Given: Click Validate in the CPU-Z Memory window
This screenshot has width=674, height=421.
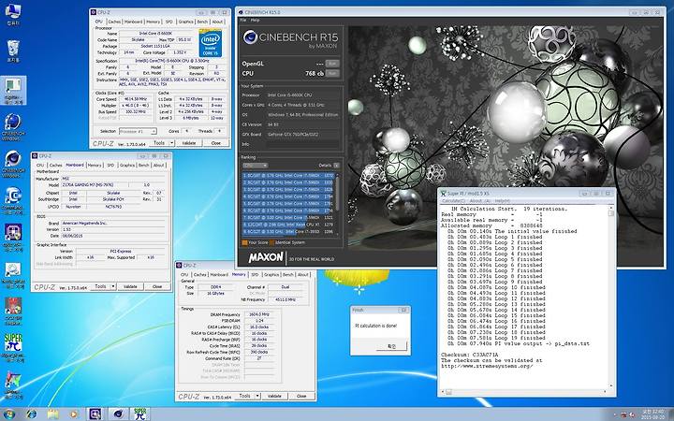Looking at the screenshot, I should [274, 396].
